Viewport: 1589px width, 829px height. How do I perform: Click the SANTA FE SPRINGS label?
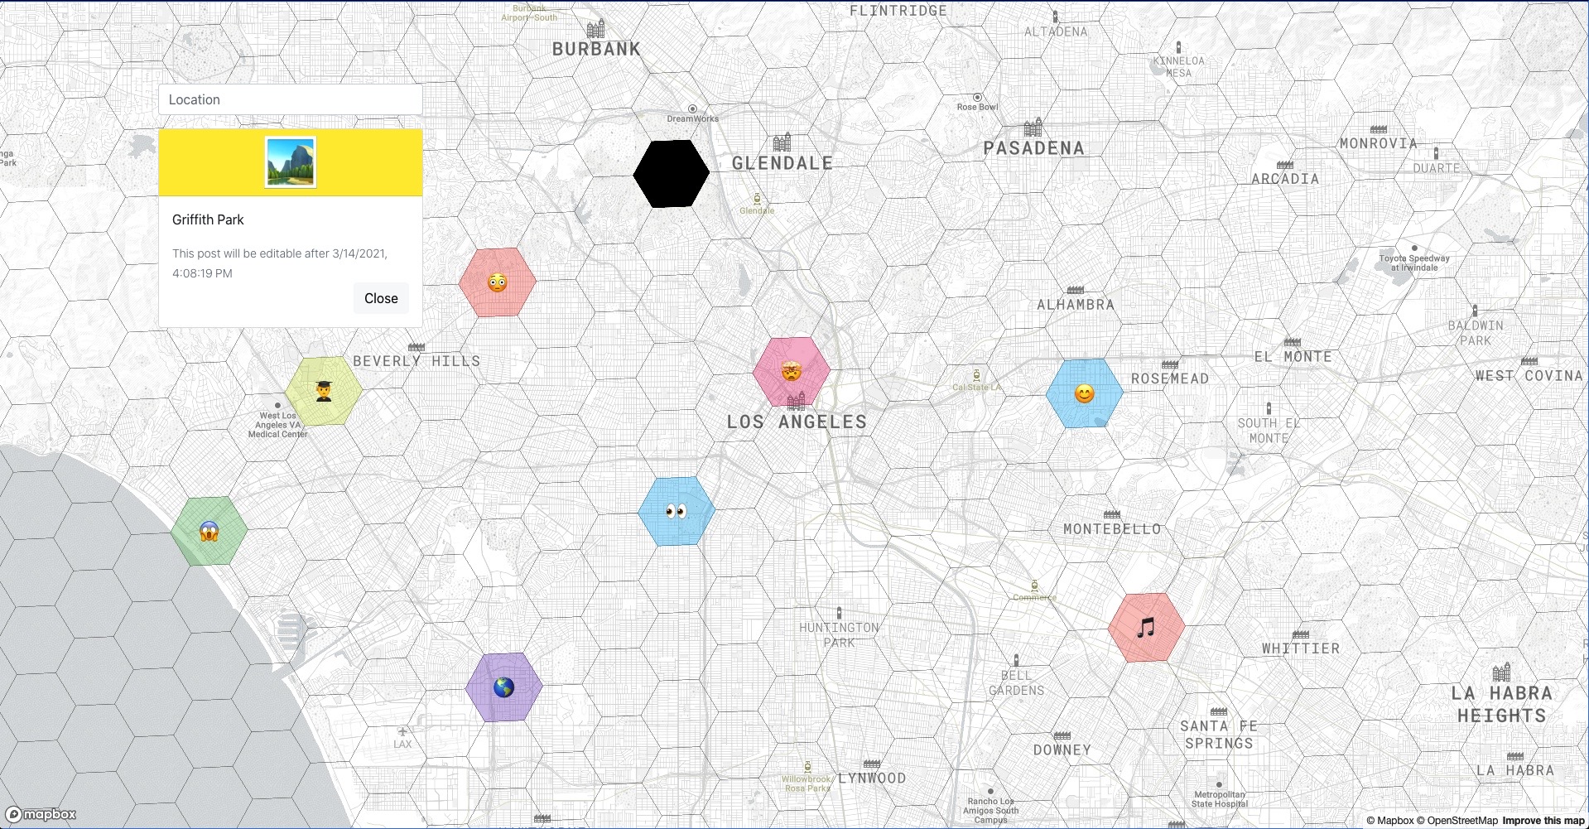pyautogui.click(x=1219, y=735)
